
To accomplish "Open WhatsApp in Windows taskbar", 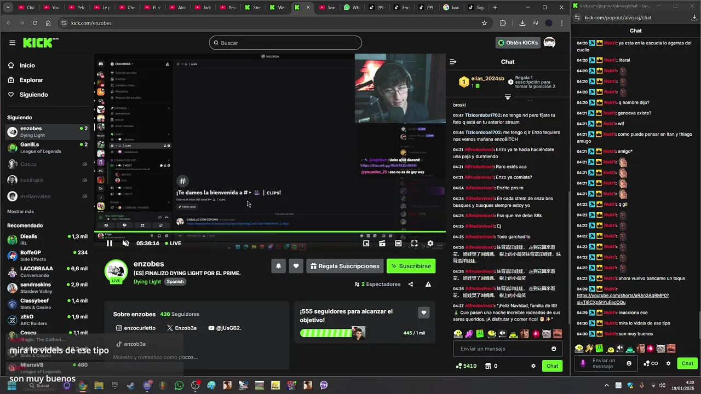I will pyautogui.click(x=179, y=386).
